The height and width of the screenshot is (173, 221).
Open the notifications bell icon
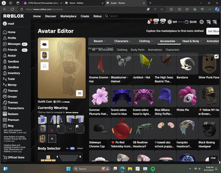coord(149,22)
